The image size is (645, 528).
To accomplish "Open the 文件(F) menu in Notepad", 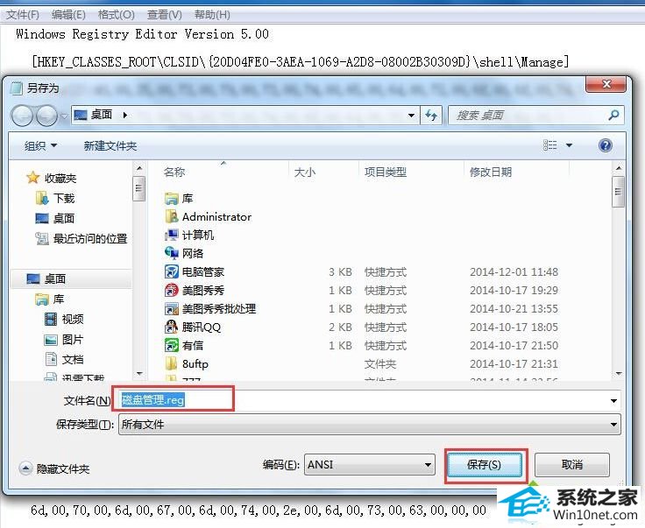I will (x=23, y=15).
